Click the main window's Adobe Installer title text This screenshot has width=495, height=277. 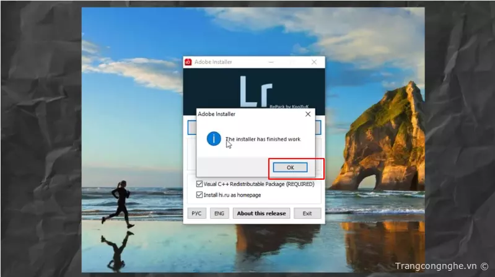point(213,62)
